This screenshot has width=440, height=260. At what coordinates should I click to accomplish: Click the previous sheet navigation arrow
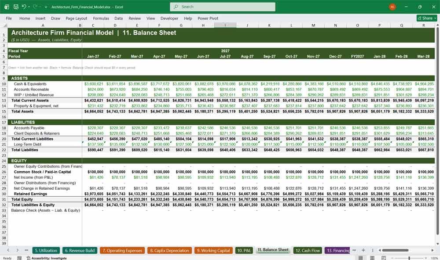[x=8, y=250]
